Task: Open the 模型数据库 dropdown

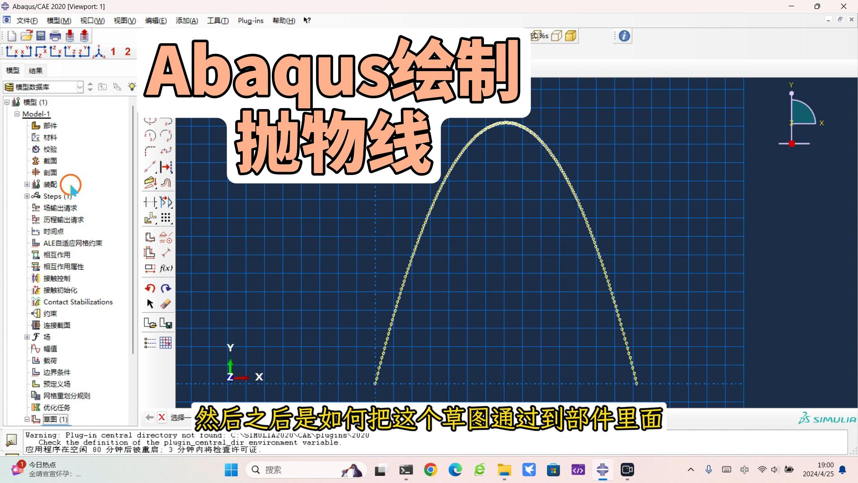Action: point(79,87)
